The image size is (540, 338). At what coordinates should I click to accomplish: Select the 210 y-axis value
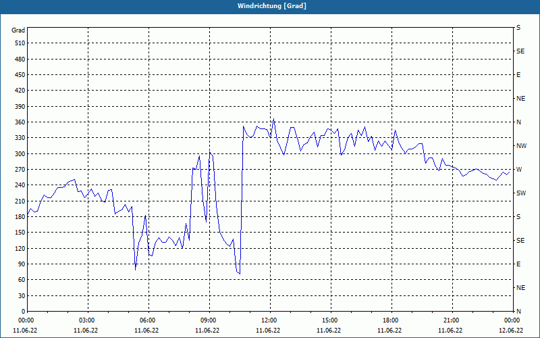tap(20, 201)
